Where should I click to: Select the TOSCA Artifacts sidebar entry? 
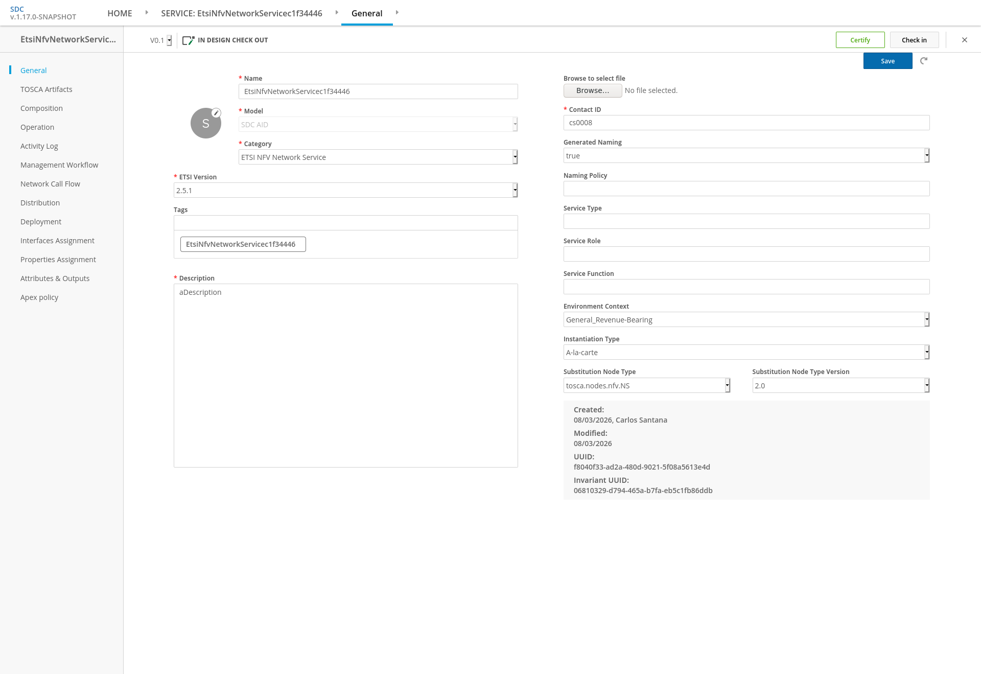[46, 89]
